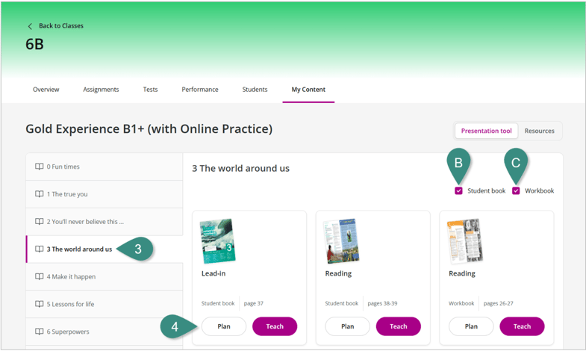Select unit 3 The world around us
The image size is (586, 351).
coord(79,249)
